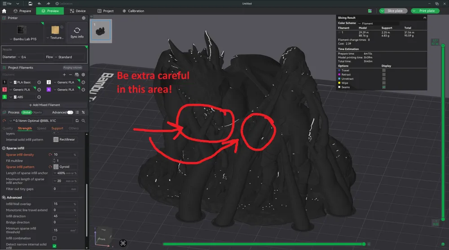
Task: Enable the Wipe display checkbox
Action: [384, 83]
